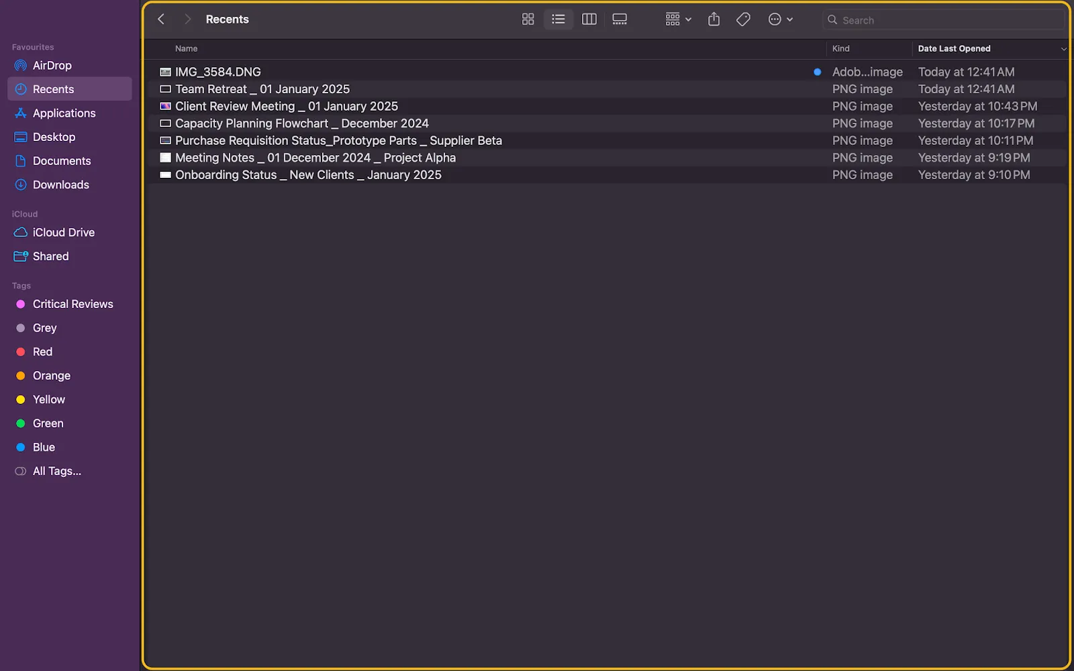Screen dimensions: 1074x671
Task: Go forward with the right chevron
Action: pos(187,19)
